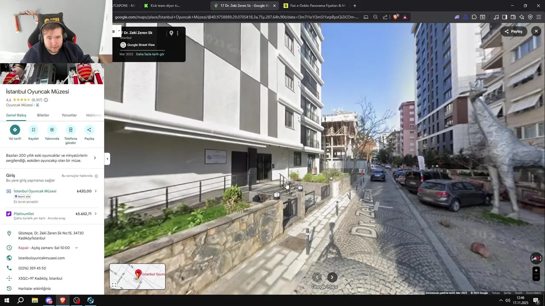Click the İstanbul Oyuncak Müzesi ticket link
The height and width of the screenshot is (306, 545).
click(35, 191)
